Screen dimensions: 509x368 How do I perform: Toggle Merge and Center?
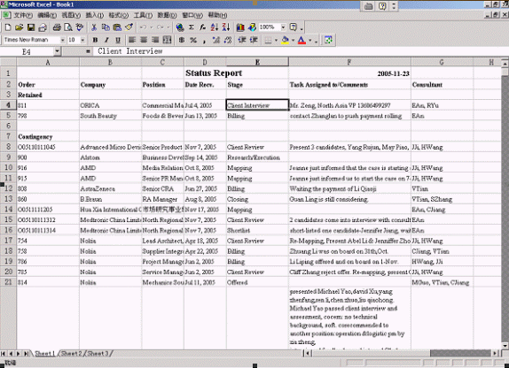pyautogui.click(x=167, y=40)
